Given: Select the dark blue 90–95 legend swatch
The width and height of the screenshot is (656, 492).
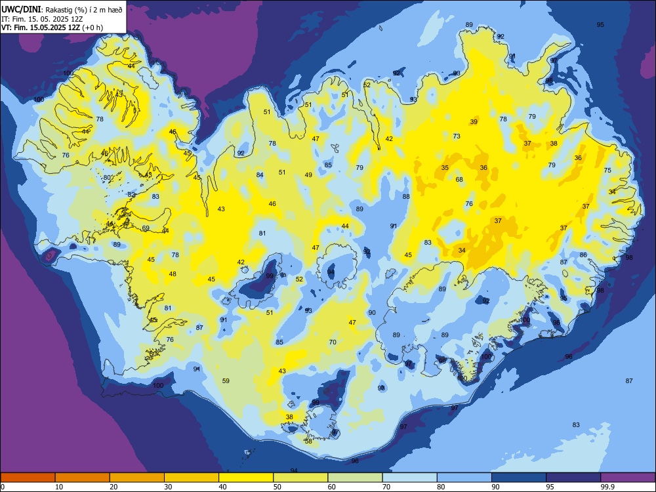Looking at the screenshot, I should click(x=519, y=478).
